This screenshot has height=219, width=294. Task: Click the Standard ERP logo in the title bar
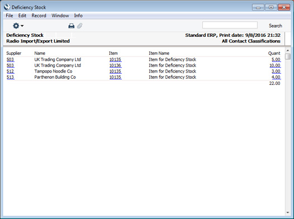click(7, 7)
